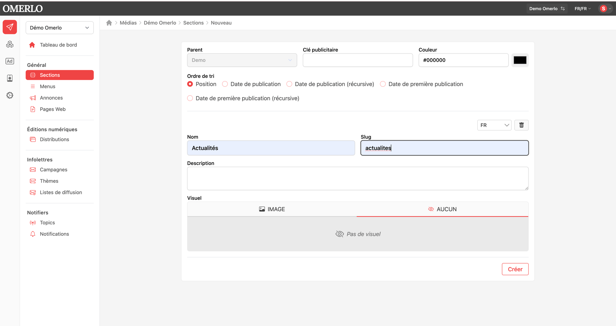Screen dimensions: 616x326
Task: Click the OMERLO logo
Action: coord(22,9)
